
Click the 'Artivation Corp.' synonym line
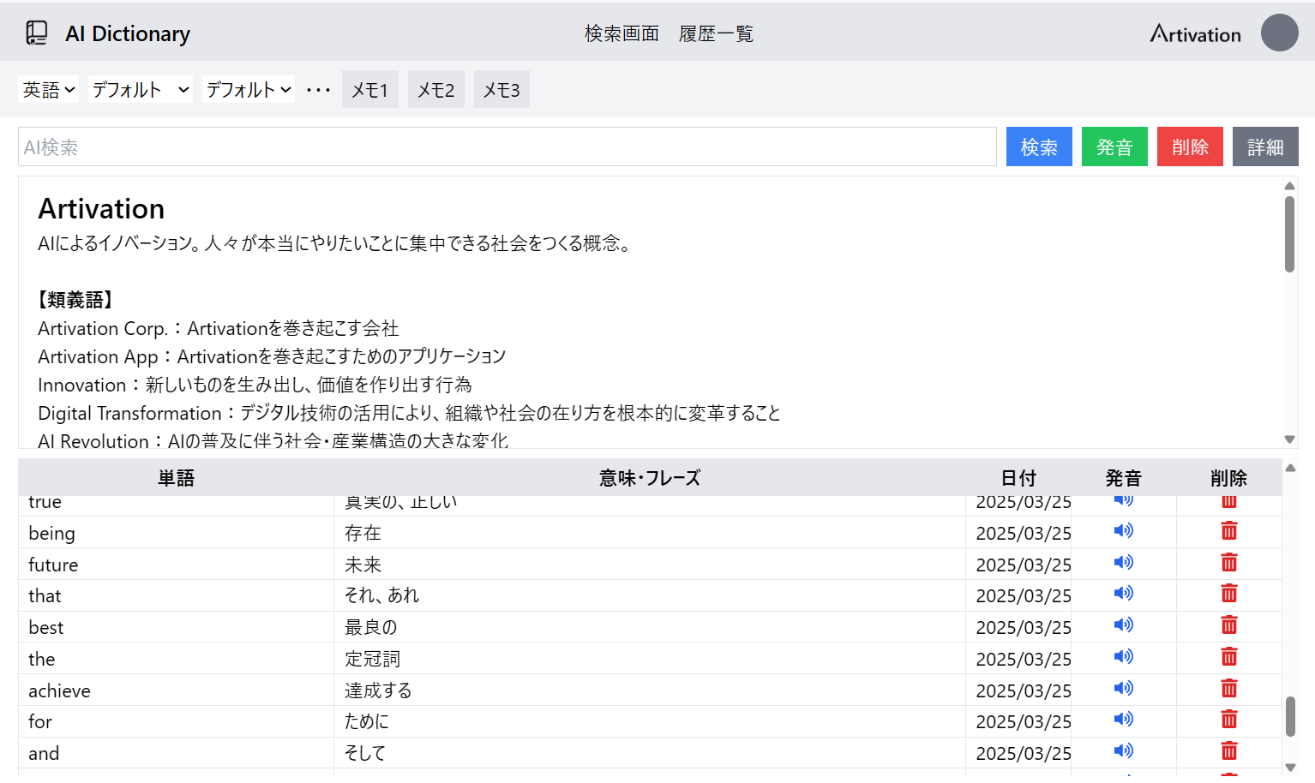pyautogui.click(x=218, y=328)
